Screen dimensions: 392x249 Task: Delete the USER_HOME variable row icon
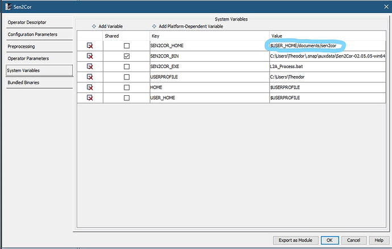pyautogui.click(x=90, y=98)
